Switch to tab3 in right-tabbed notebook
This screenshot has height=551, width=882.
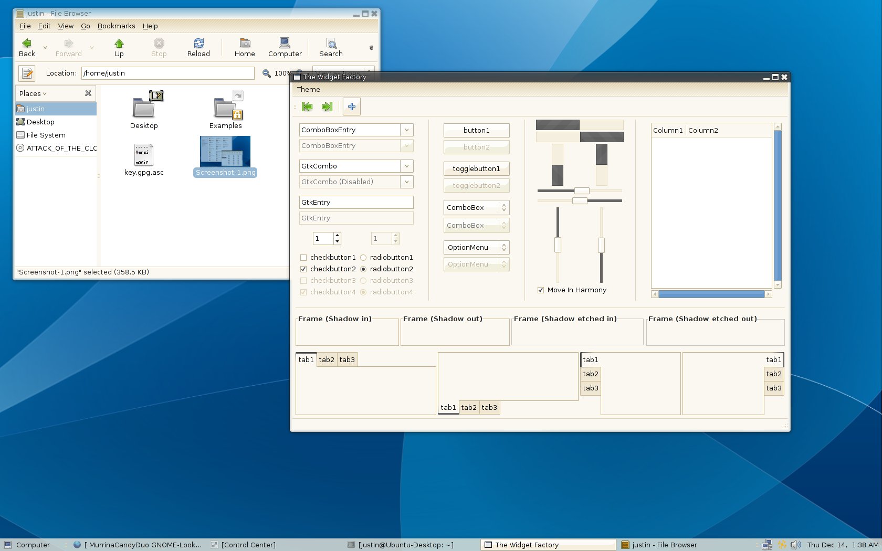click(774, 388)
